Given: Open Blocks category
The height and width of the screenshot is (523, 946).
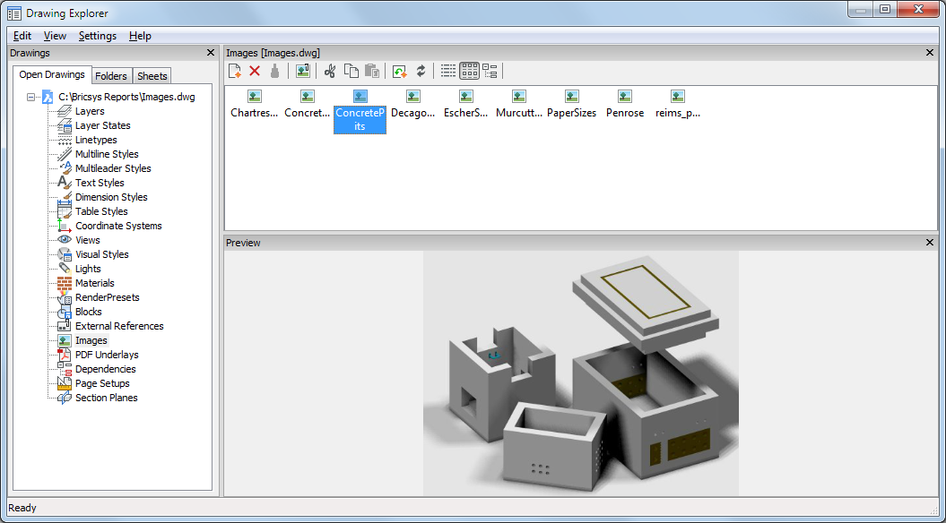Looking at the screenshot, I should click(x=88, y=312).
